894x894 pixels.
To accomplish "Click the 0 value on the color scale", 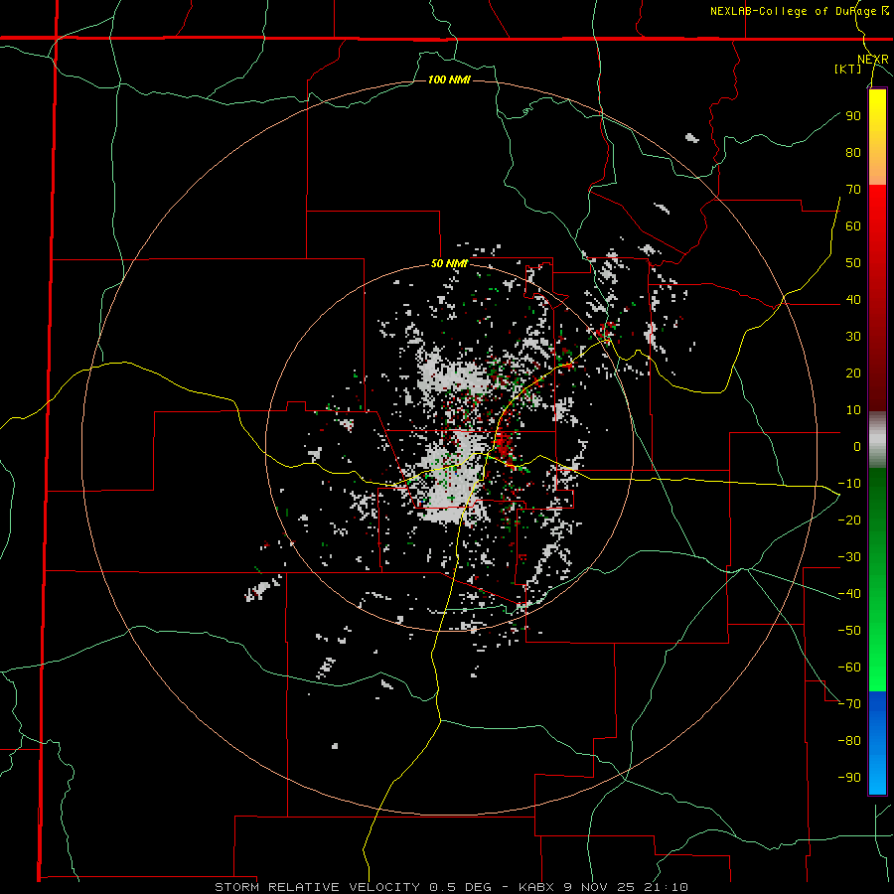I will point(857,446).
